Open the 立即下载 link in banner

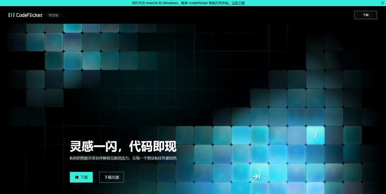pos(238,3)
